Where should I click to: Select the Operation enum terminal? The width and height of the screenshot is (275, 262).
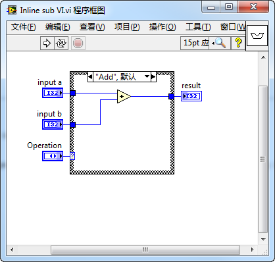(x=53, y=156)
